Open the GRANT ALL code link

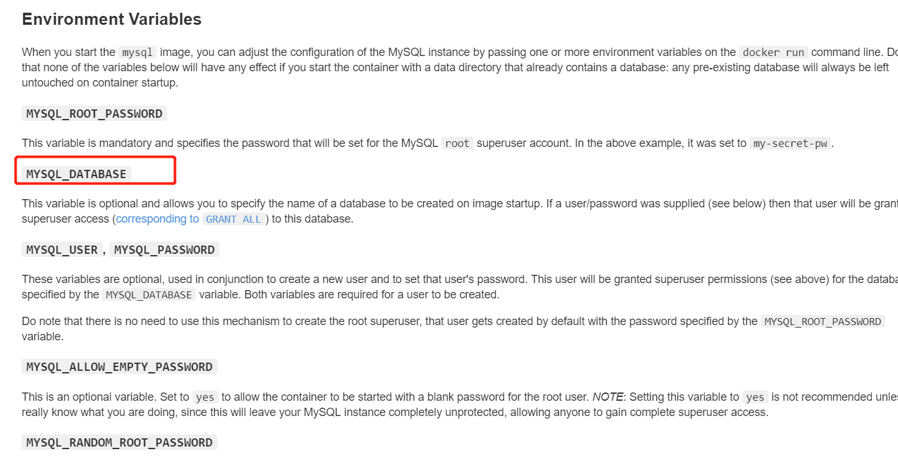(x=233, y=219)
